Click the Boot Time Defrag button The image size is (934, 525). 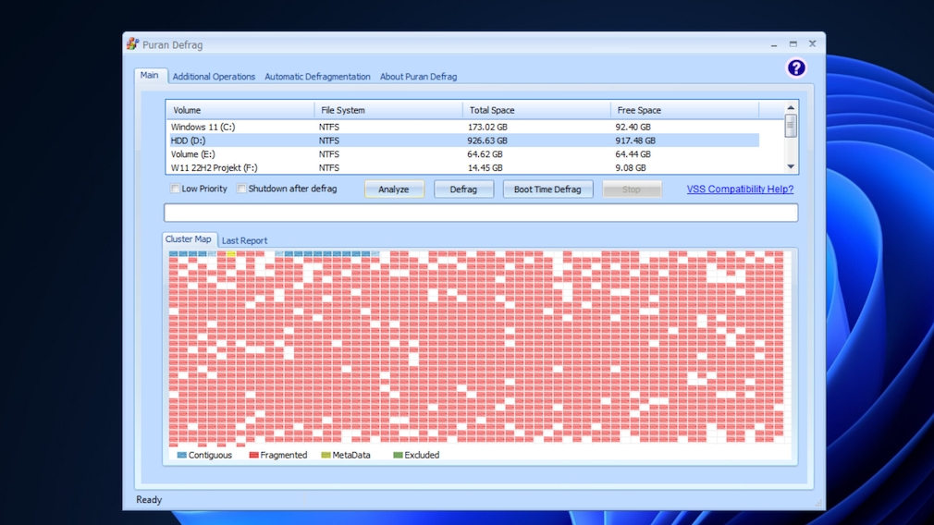(547, 189)
